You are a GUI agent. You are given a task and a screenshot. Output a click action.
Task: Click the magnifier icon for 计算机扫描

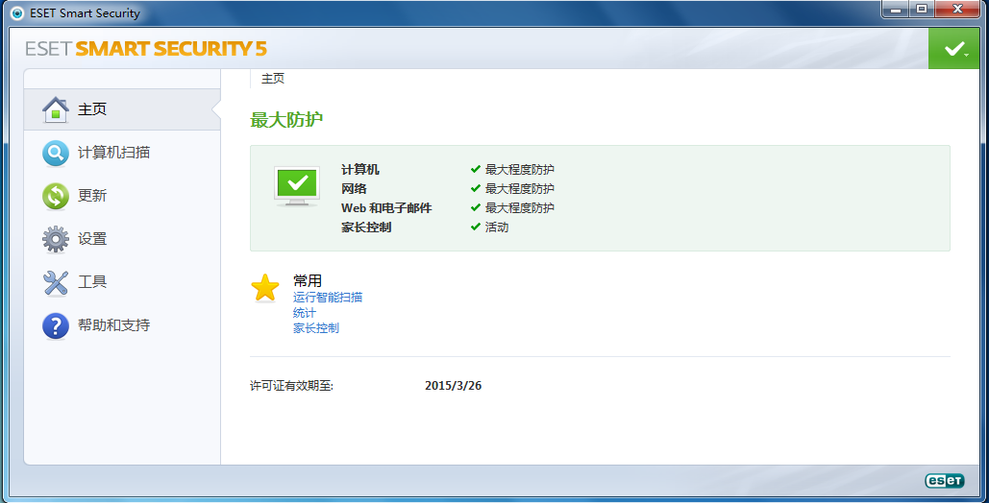56,153
